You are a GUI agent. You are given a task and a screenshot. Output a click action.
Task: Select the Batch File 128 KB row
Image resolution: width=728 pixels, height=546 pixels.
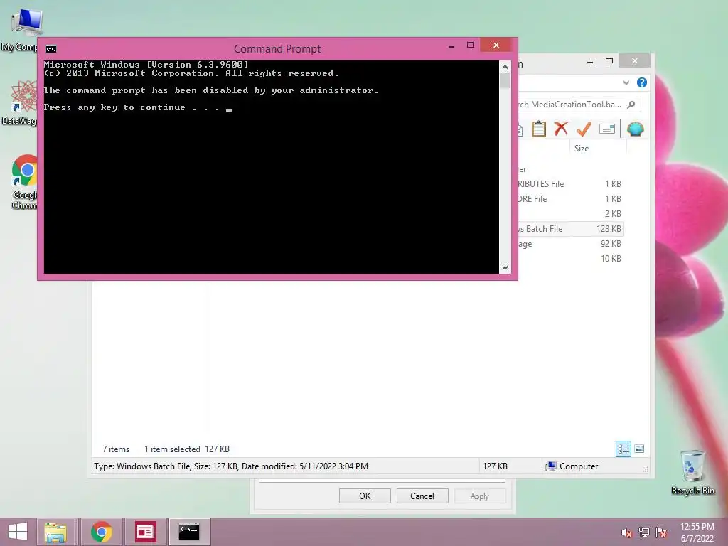point(570,228)
